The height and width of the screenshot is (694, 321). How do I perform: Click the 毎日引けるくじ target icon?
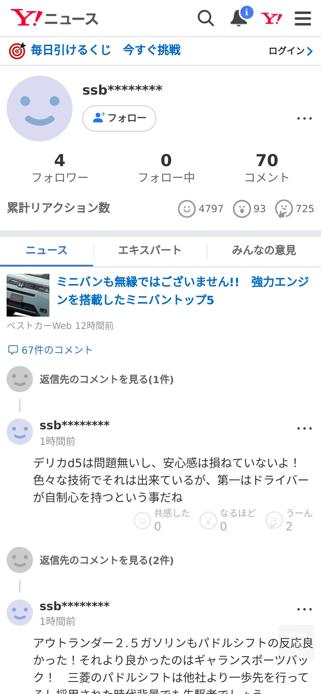tap(17, 51)
